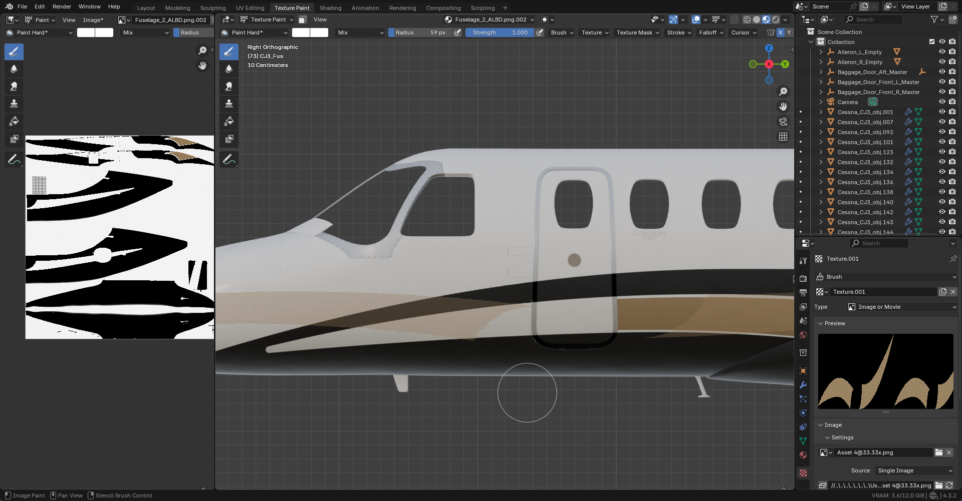Open the Render menu
This screenshot has width=962, height=501.
pyautogui.click(x=62, y=7)
